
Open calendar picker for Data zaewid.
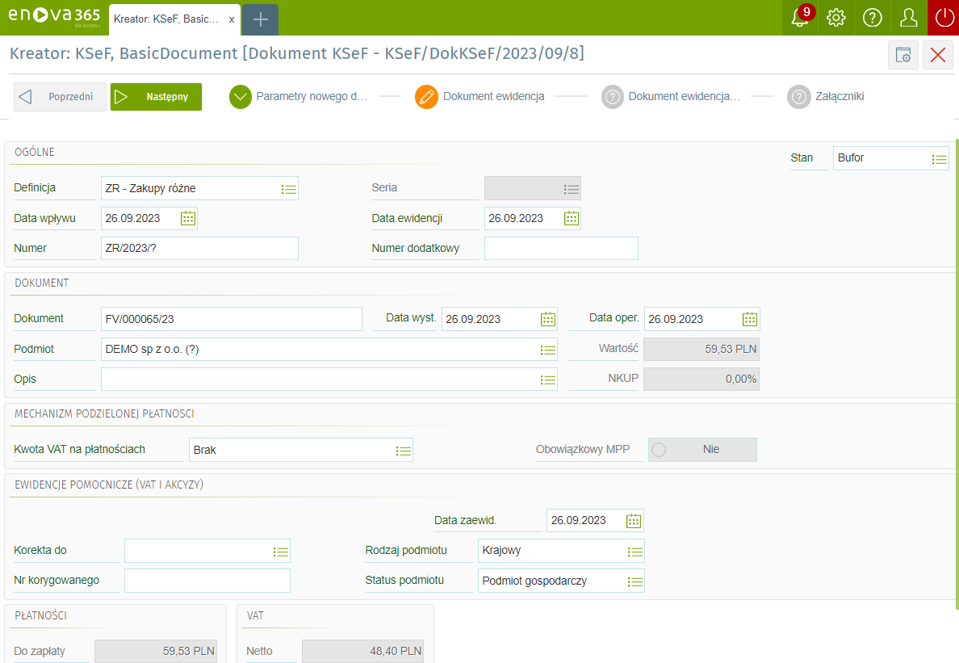634,521
